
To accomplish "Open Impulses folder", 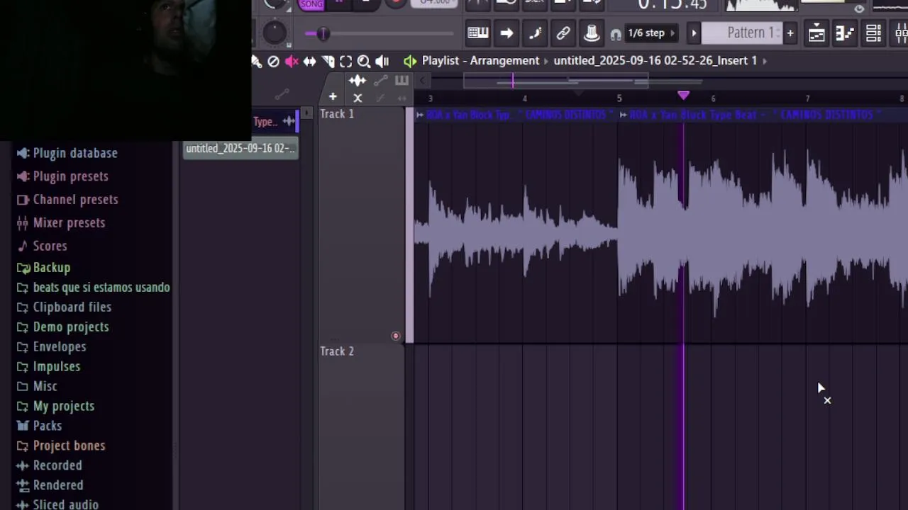I will (x=57, y=367).
